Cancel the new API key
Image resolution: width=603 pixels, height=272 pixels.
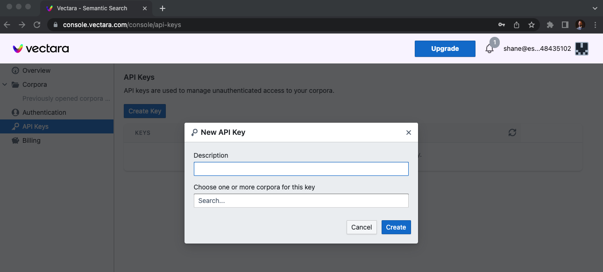point(362,227)
